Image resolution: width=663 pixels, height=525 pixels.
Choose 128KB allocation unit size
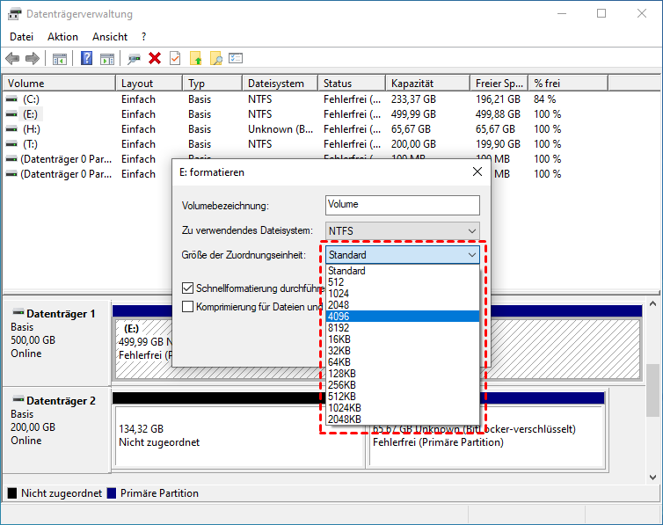pos(403,373)
